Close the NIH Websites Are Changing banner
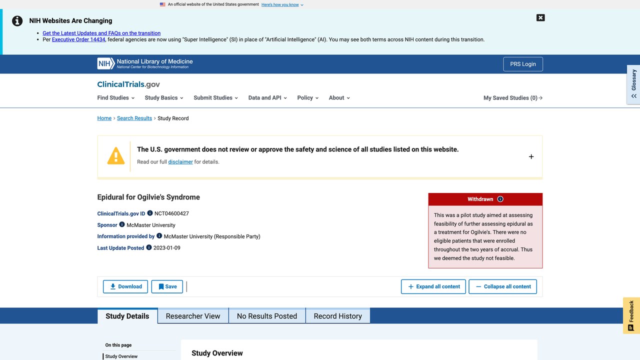The height and width of the screenshot is (360, 640). (540, 17)
